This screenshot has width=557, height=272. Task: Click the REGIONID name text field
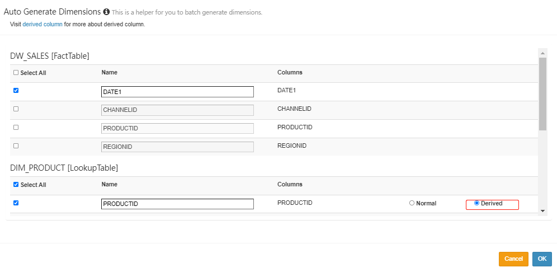coord(177,147)
